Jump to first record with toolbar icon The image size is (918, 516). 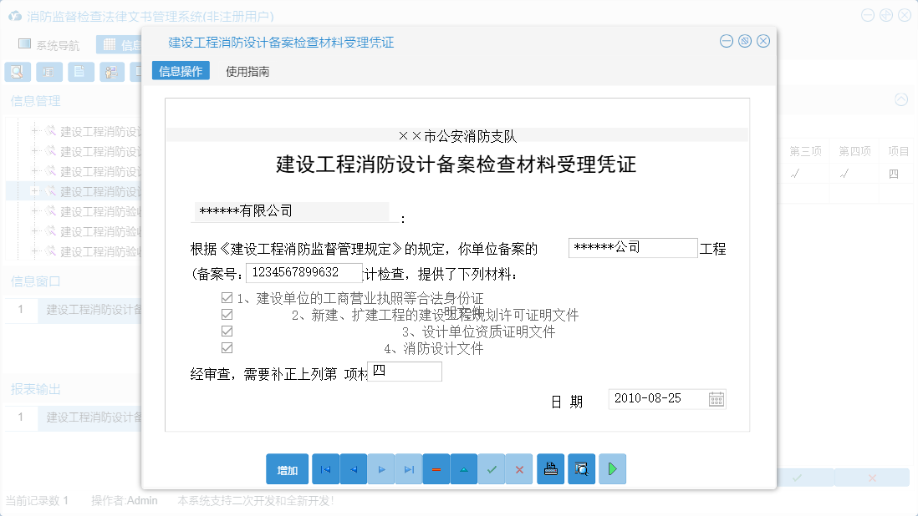[325, 468]
